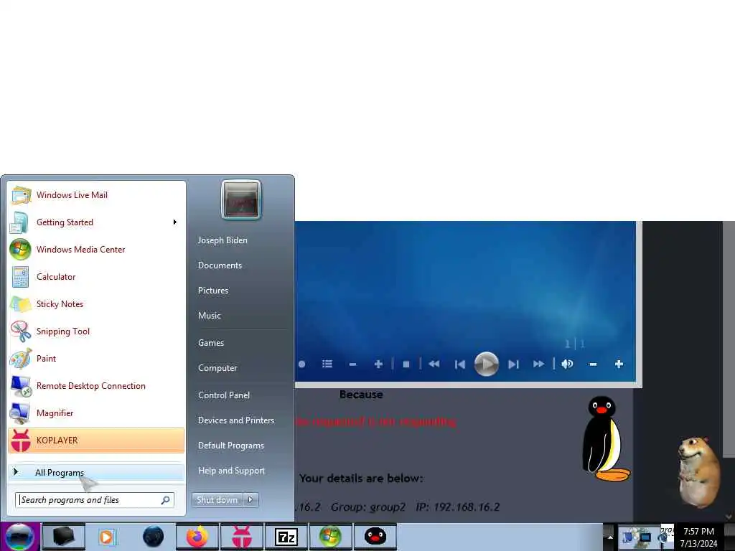Click the 'IP: 192.168.16.2' text
This screenshot has width=735, height=551.
pos(457,507)
